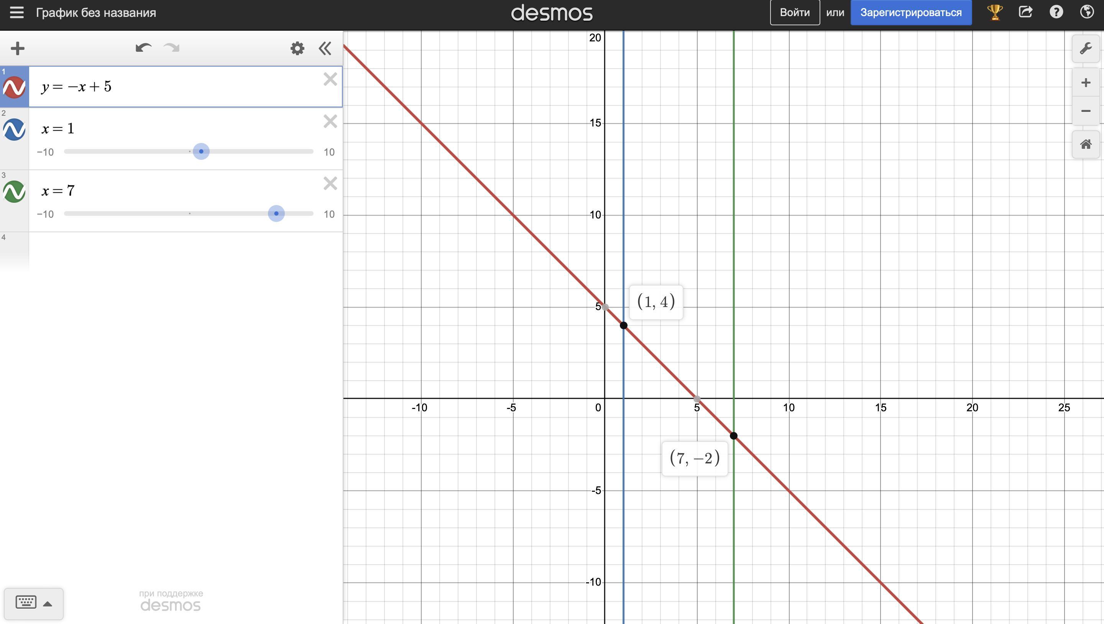Add a new expression item with plus

click(18, 48)
